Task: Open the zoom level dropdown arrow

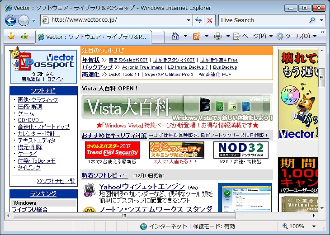Action: (x=314, y=226)
